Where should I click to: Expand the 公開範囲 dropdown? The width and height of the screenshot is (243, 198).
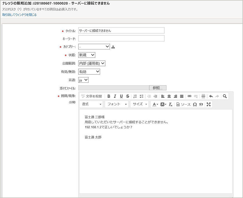pos(92,63)
